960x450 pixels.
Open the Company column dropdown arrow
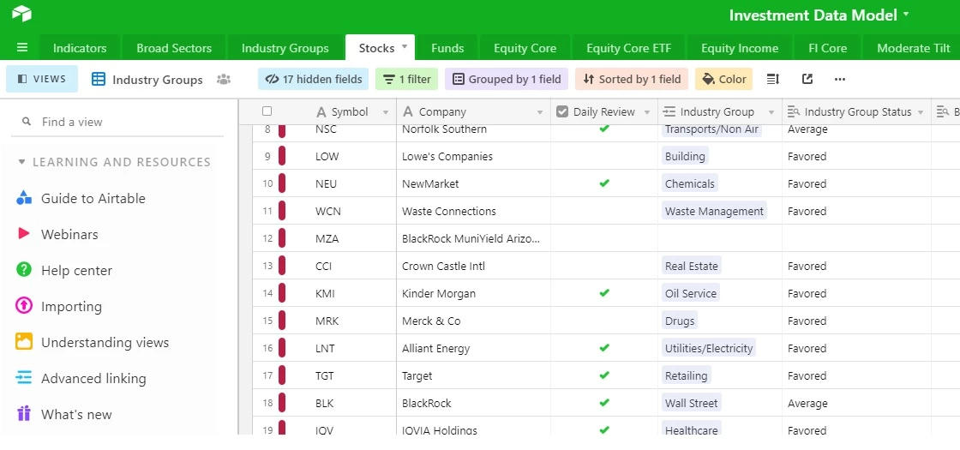click(x=540, y=112)
